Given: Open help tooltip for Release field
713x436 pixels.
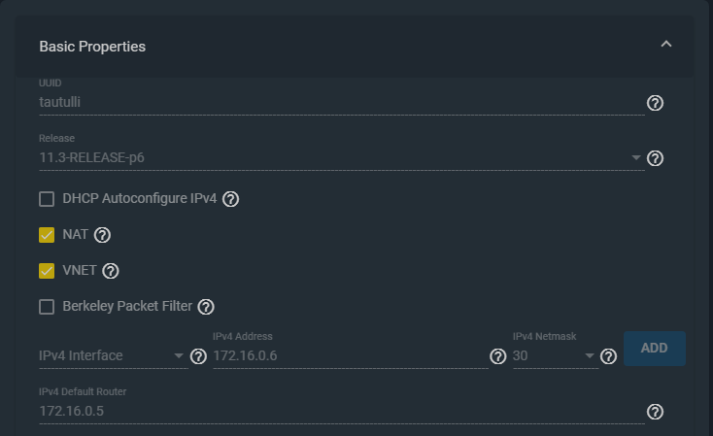Looking at the screenshot, I should [x=655, y=158].
